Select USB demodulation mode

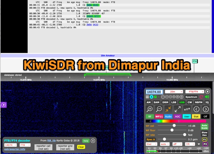tap(182, 103)
